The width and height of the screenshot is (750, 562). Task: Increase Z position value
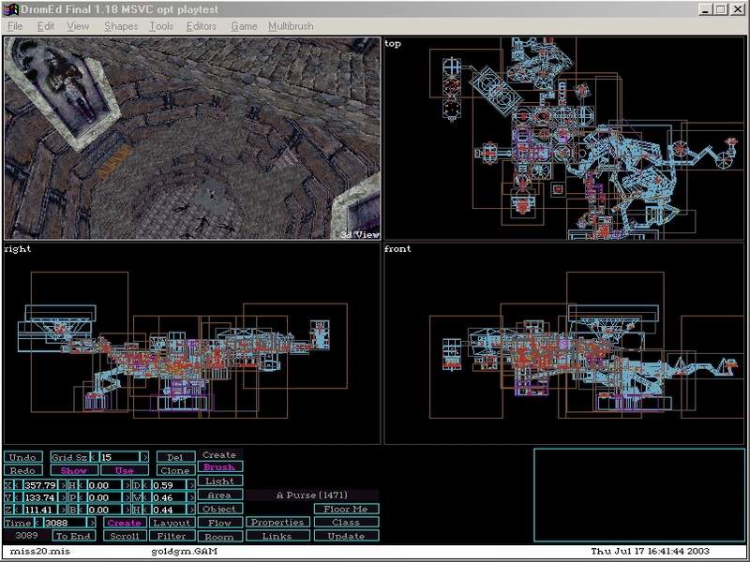[63, 510]
